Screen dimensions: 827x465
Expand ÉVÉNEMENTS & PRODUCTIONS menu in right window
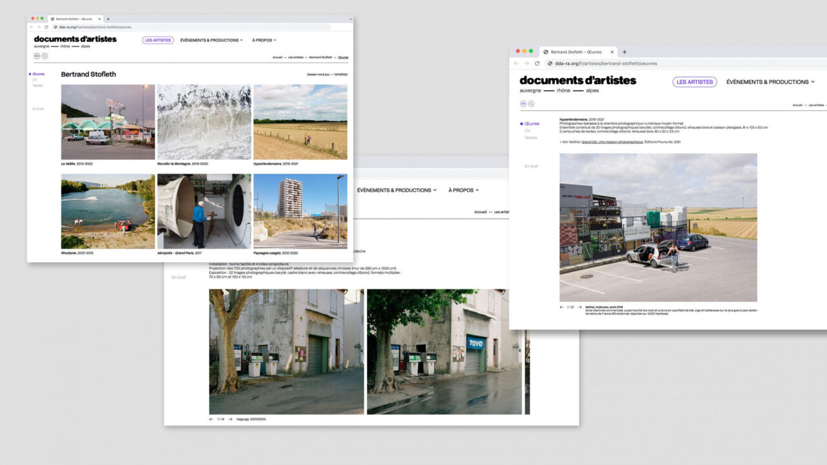(770, 82)
